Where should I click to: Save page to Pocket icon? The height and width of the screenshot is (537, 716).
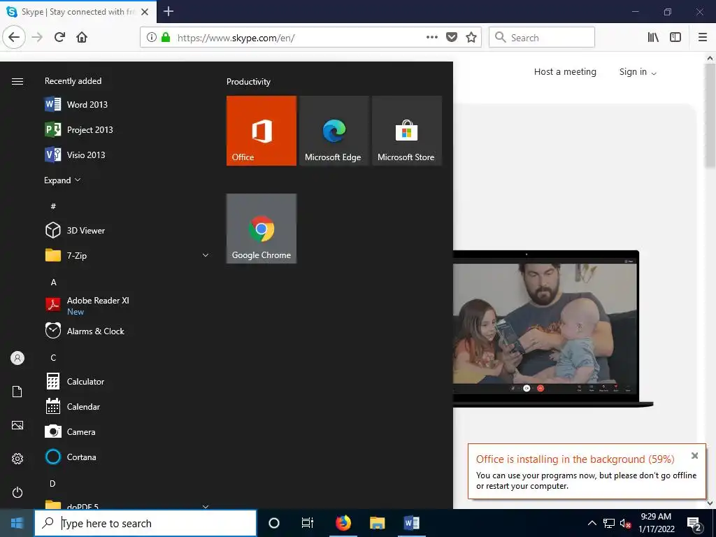click(x=452, y=38)
